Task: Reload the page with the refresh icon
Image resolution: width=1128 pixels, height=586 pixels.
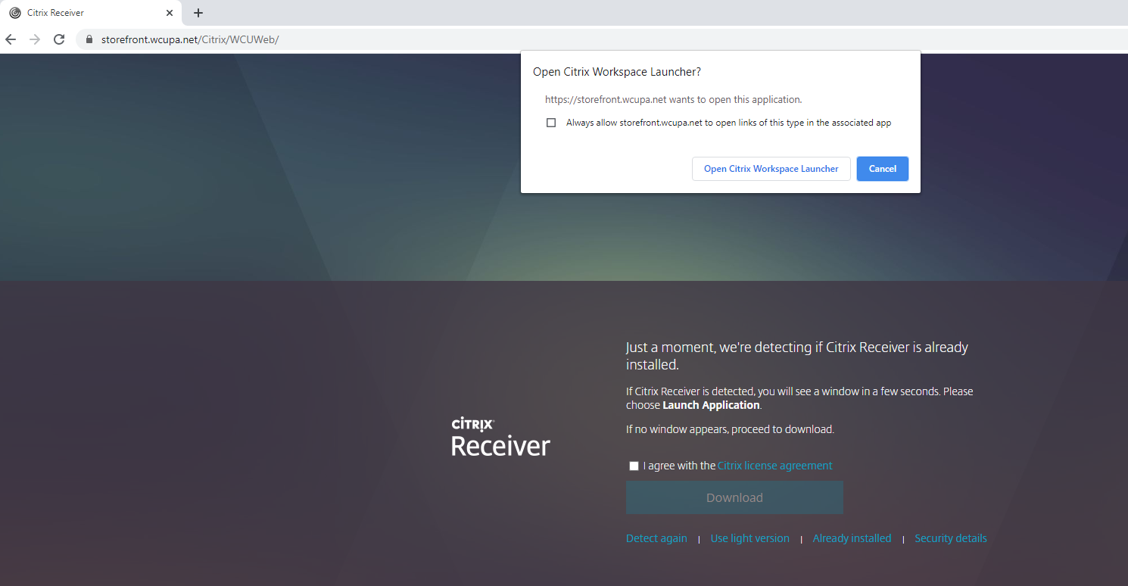Action: pyautogui.click(x=59, y=39)
